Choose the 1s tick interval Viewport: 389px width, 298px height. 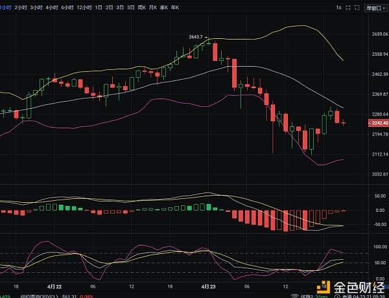click(x=338, y=8)
